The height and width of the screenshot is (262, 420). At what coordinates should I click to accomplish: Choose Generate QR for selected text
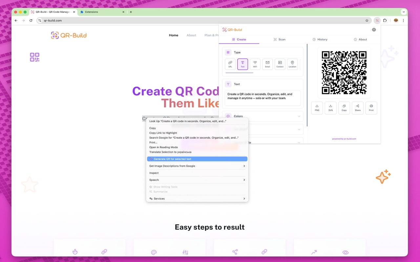(197, 159)
